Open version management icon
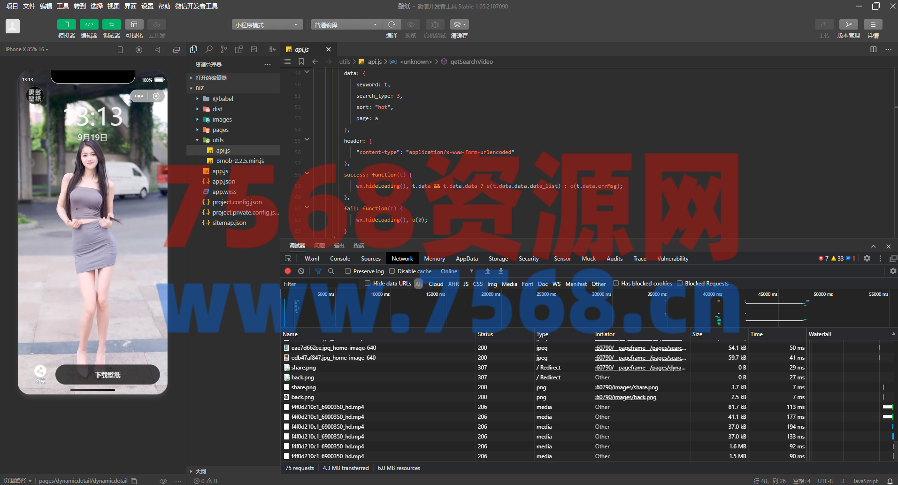The image size is (898, 485). click(x=848, y=24)
